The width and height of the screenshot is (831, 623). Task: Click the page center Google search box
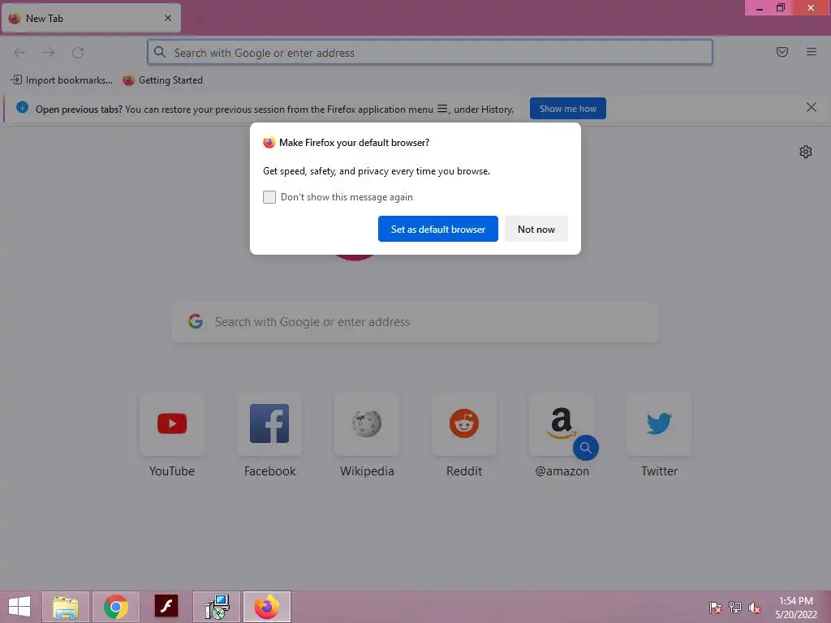(x=415, y=322)
